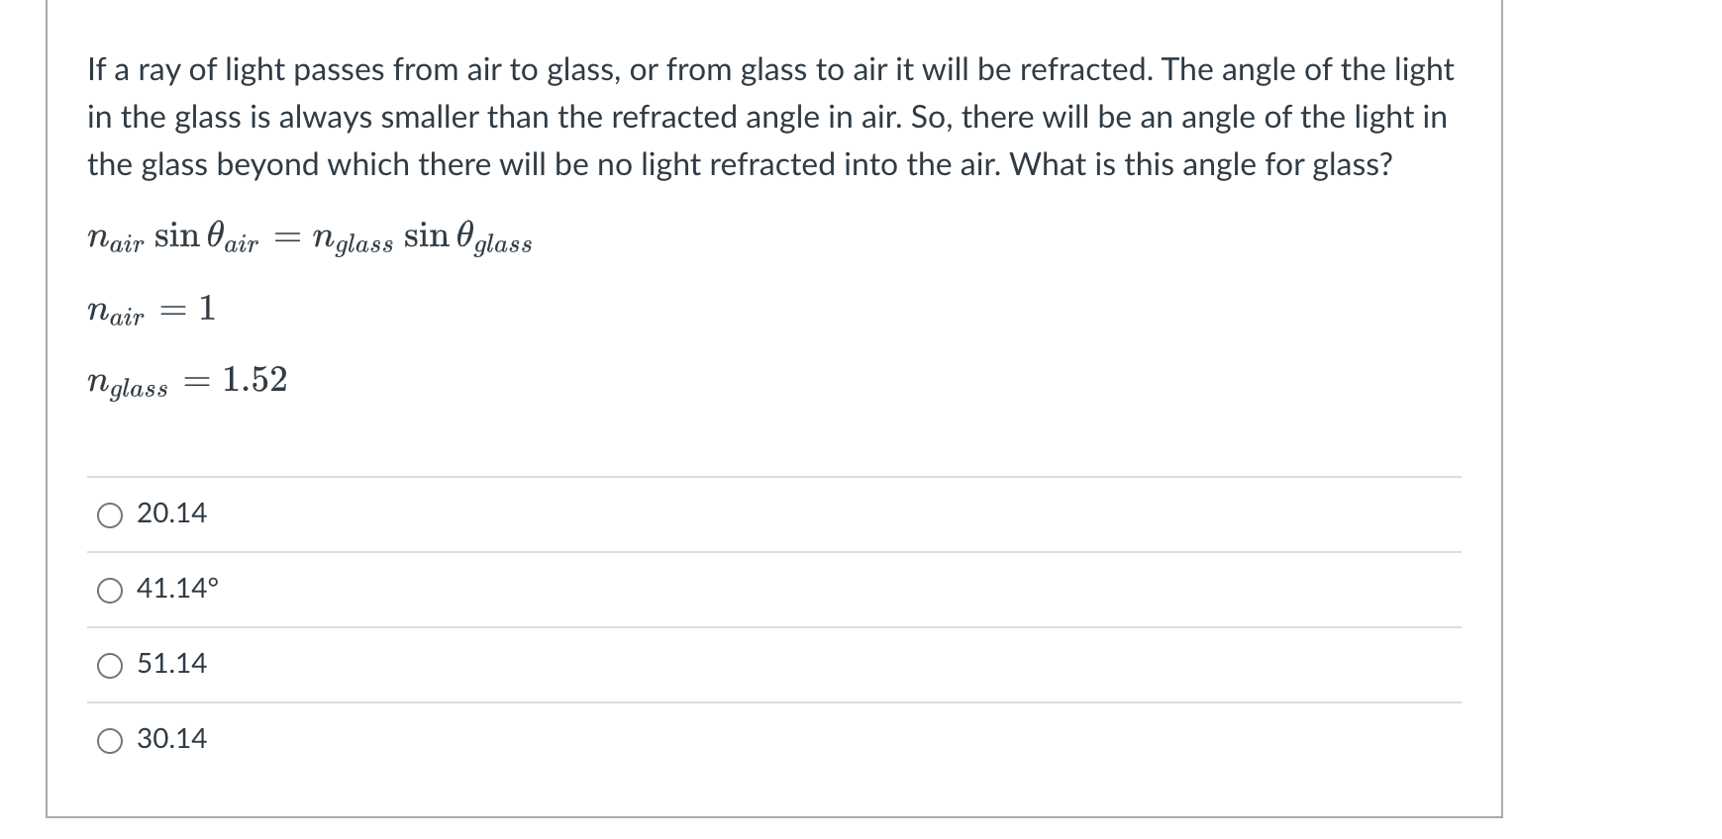The width and height of the screenshot is (1722, 839).
Task: Select the radio button for 30.14
Action: [x=109, y=738]
